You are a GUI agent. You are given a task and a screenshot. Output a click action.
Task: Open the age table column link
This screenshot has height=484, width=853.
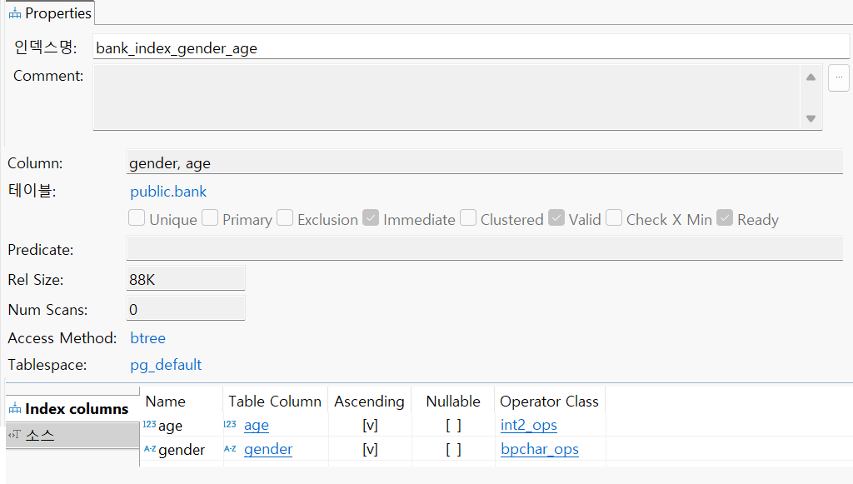pos(257,425)
